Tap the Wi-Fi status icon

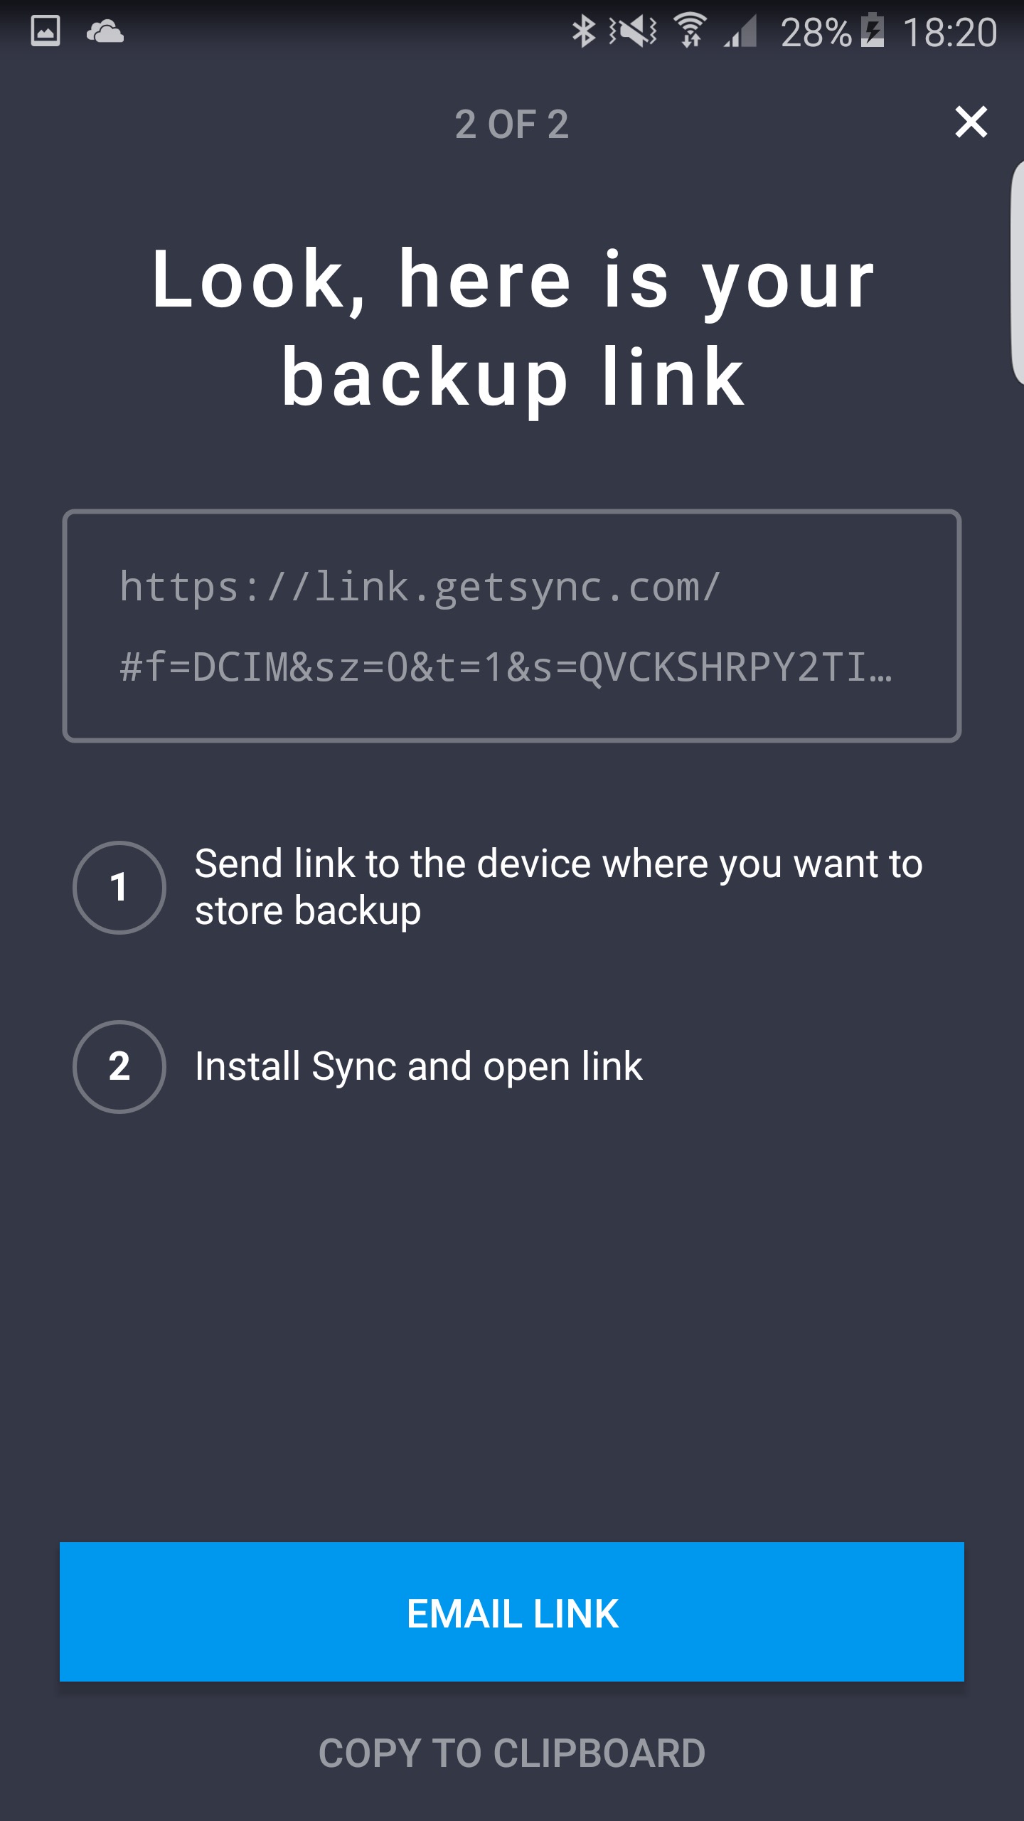690,31
